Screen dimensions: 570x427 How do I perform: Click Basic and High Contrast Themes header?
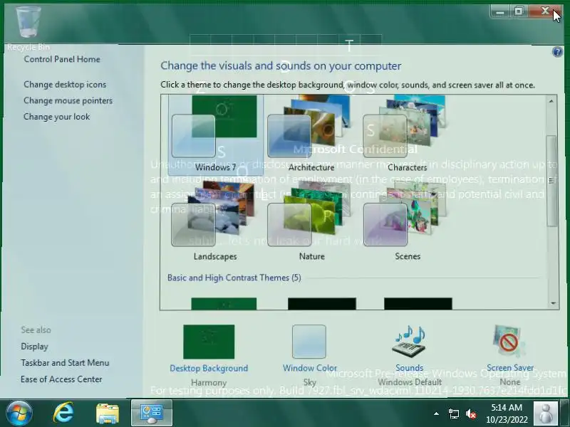pos(234,278)
